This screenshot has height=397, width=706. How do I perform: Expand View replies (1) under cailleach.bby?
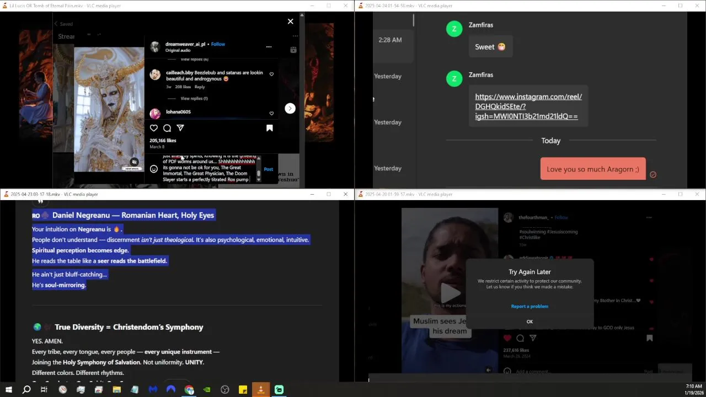coord(194,99)
